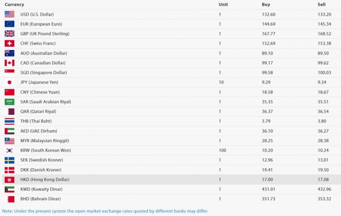The image size is (341, 216).
Task: Click the Swedish flag icon
Action: pos(9,160)
